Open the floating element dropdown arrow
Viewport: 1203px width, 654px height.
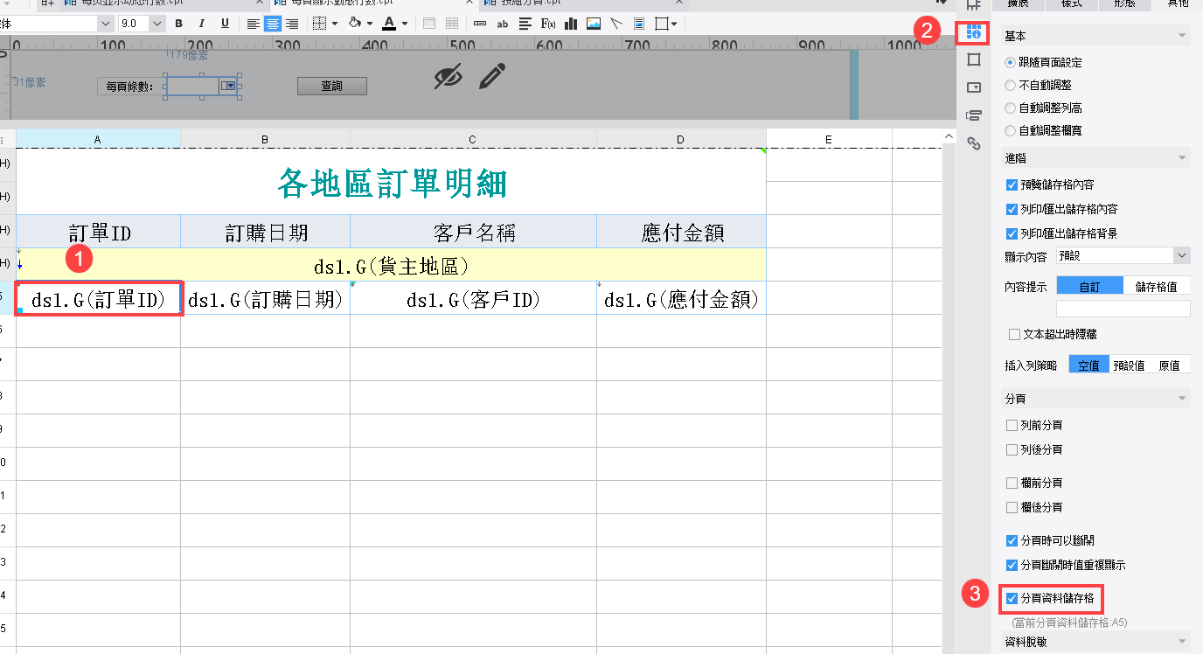[x=674, y=24]
